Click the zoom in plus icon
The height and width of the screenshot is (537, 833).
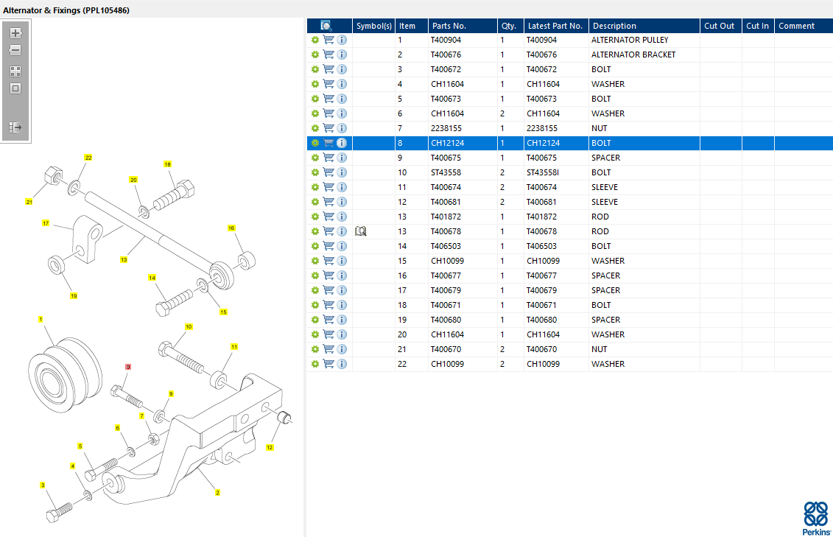15,33
